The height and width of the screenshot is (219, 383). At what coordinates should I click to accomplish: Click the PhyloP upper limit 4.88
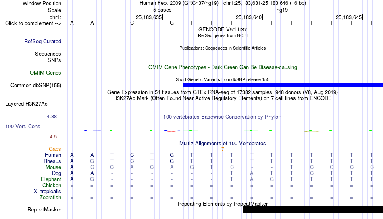[52, 117]
